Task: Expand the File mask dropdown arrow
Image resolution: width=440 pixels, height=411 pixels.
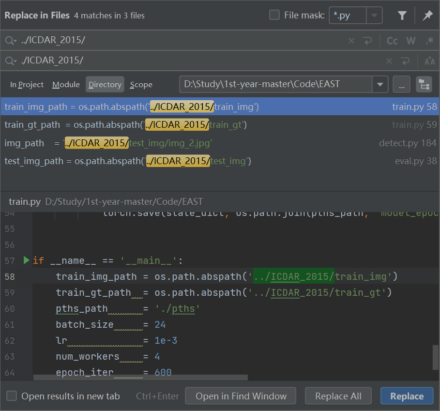Action: click(374, 15)
